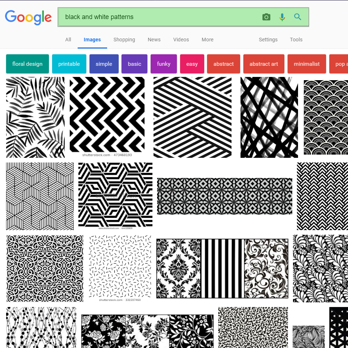Screen dimensions: 348x348
Task: Switch to the Shopping tab
Action: point(124,40)
